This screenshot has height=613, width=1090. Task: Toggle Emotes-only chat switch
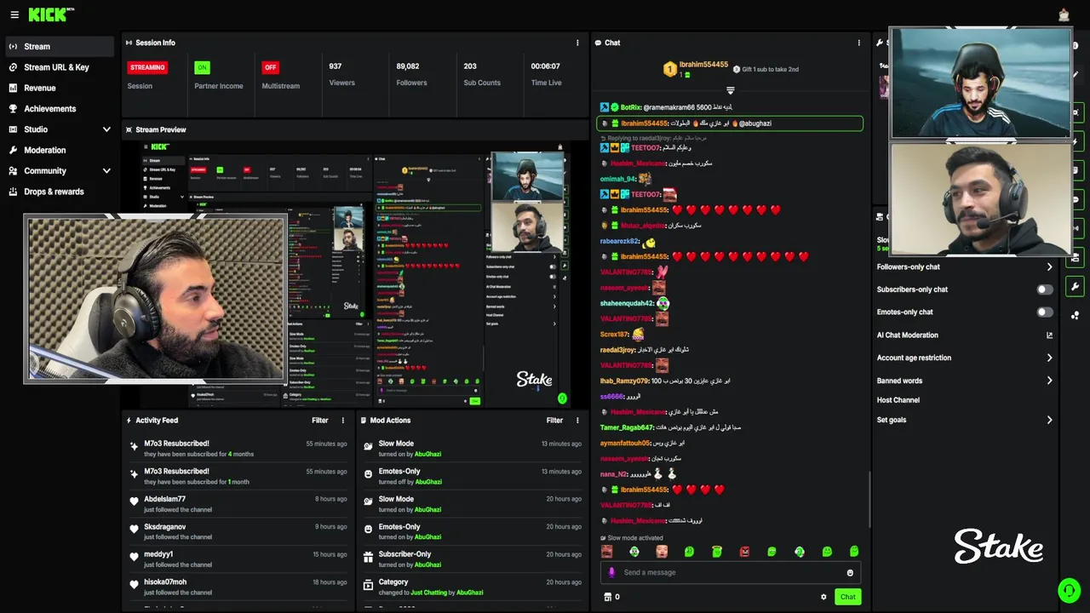1045,312
